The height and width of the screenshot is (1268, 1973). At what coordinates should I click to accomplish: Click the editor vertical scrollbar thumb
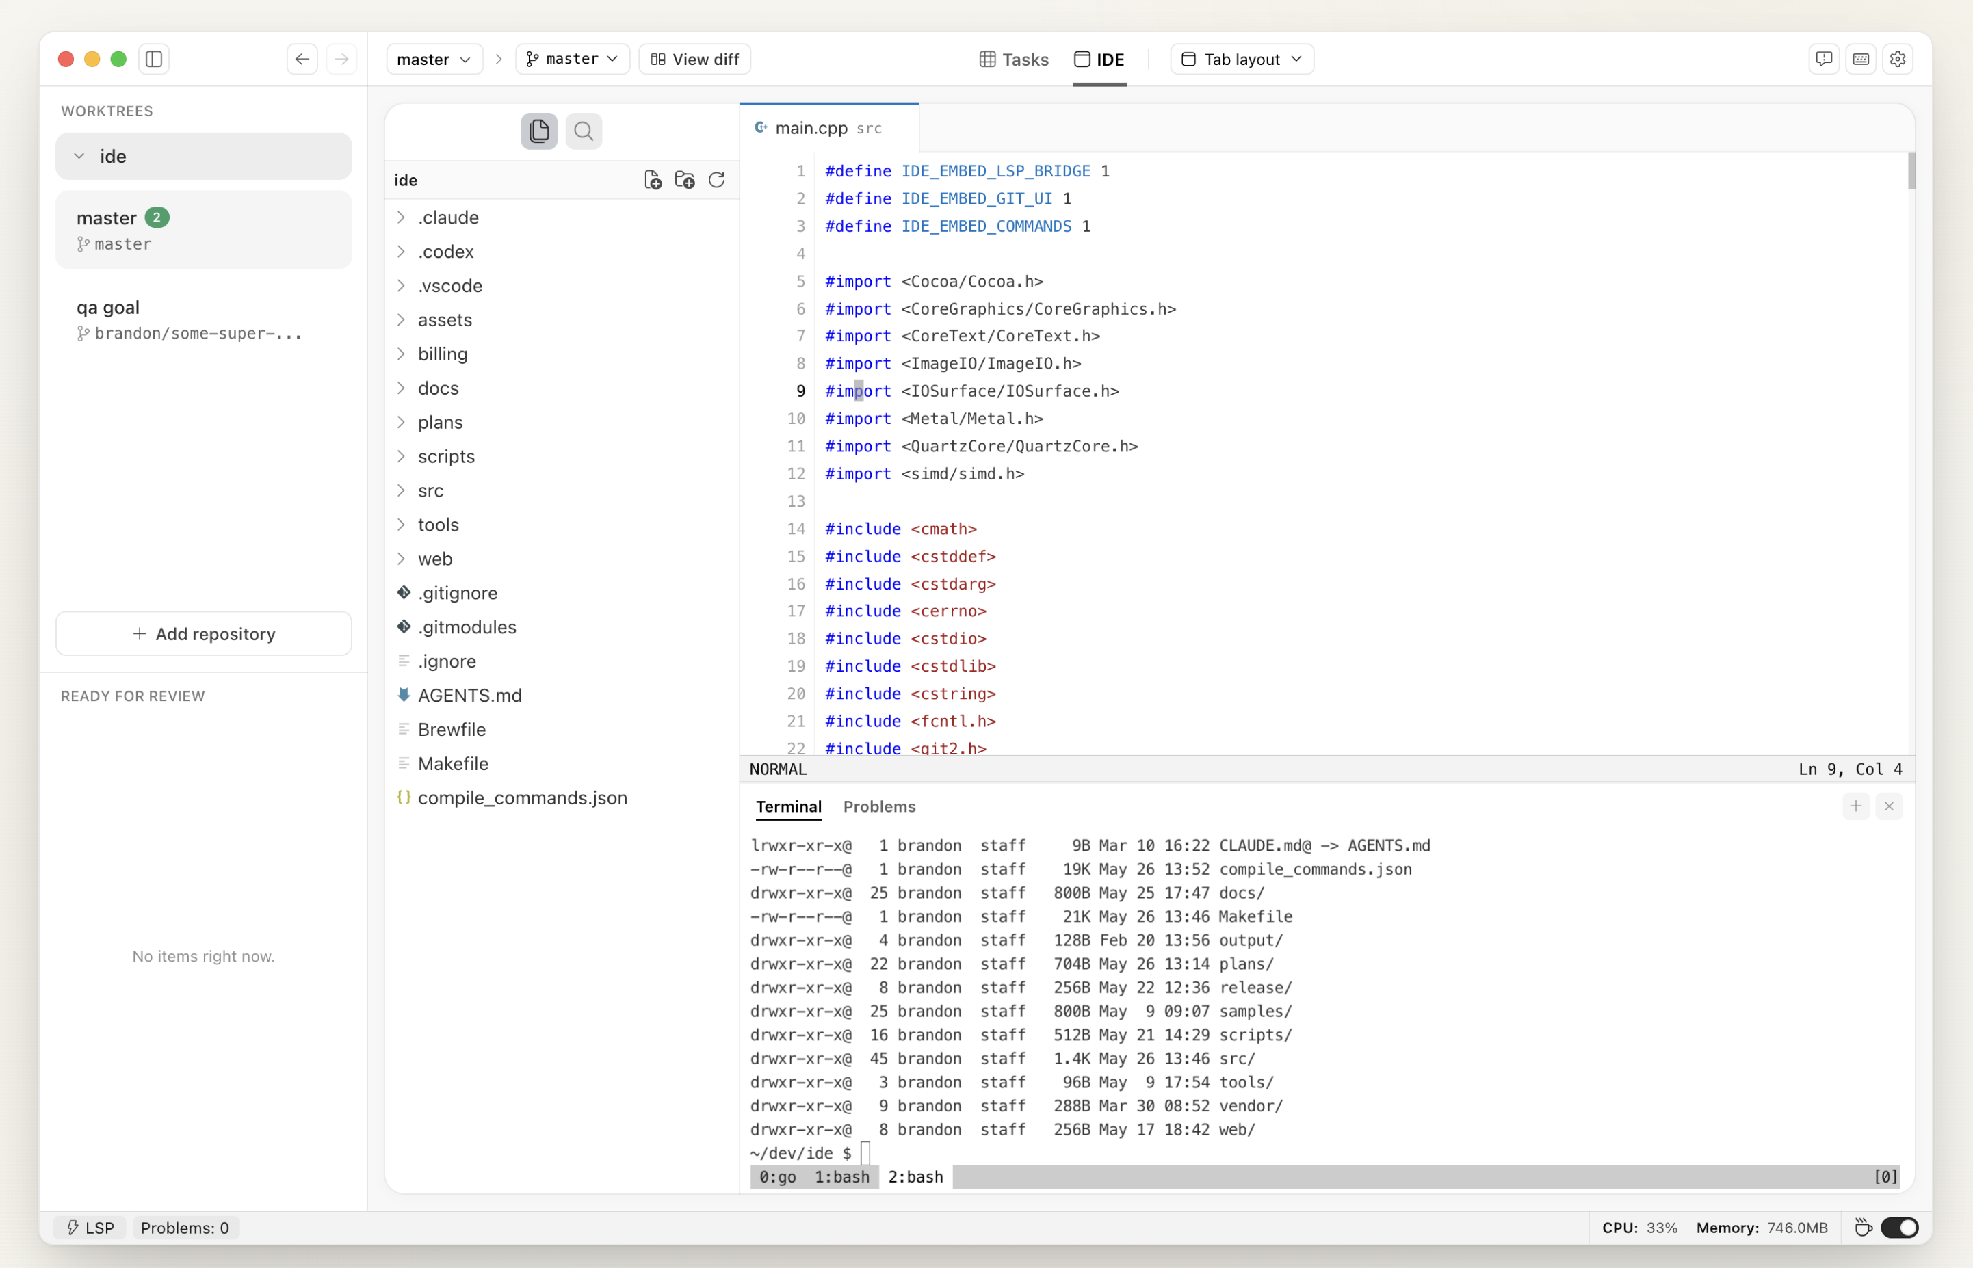click(x=1911, y=171)
